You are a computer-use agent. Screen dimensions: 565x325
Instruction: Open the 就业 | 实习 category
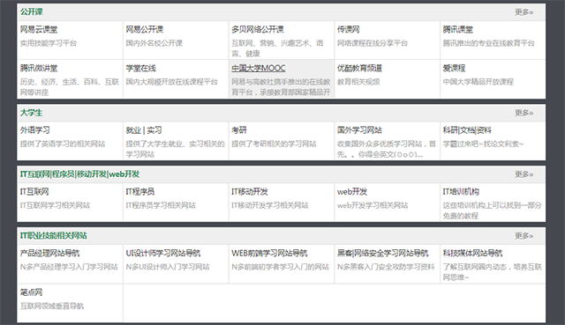tap(144, 130)
